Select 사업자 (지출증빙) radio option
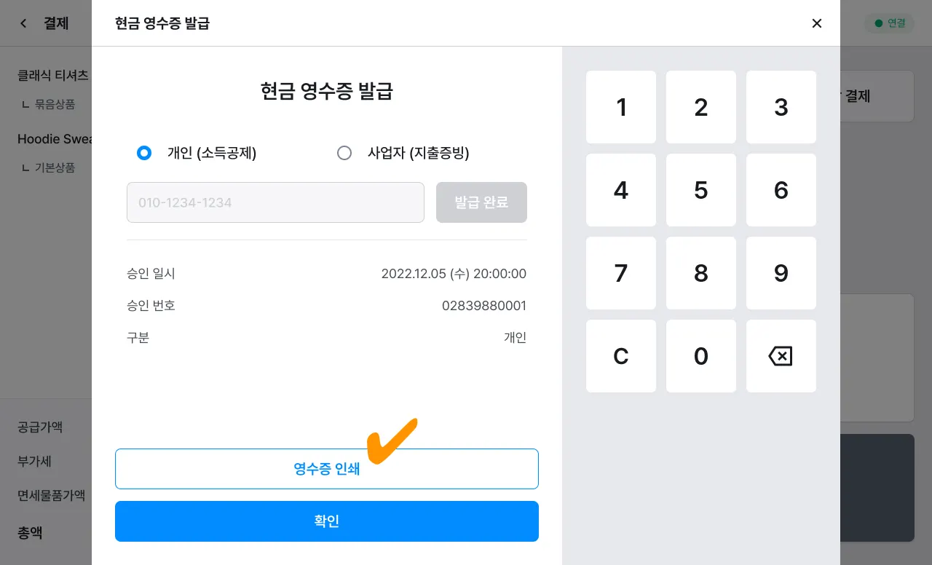This screenshot has height=565, width=932. (344, 153)
